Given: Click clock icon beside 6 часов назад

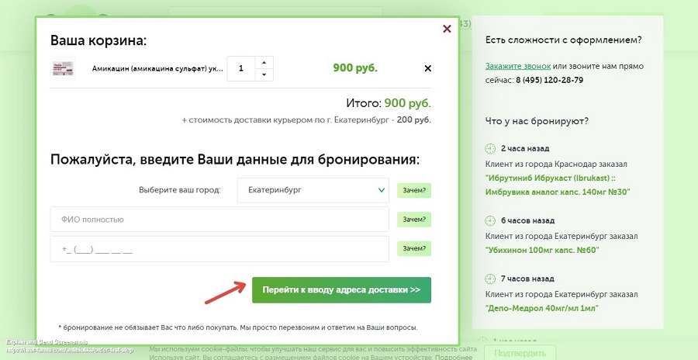Looking at the screenshot, I should [490, 220].
